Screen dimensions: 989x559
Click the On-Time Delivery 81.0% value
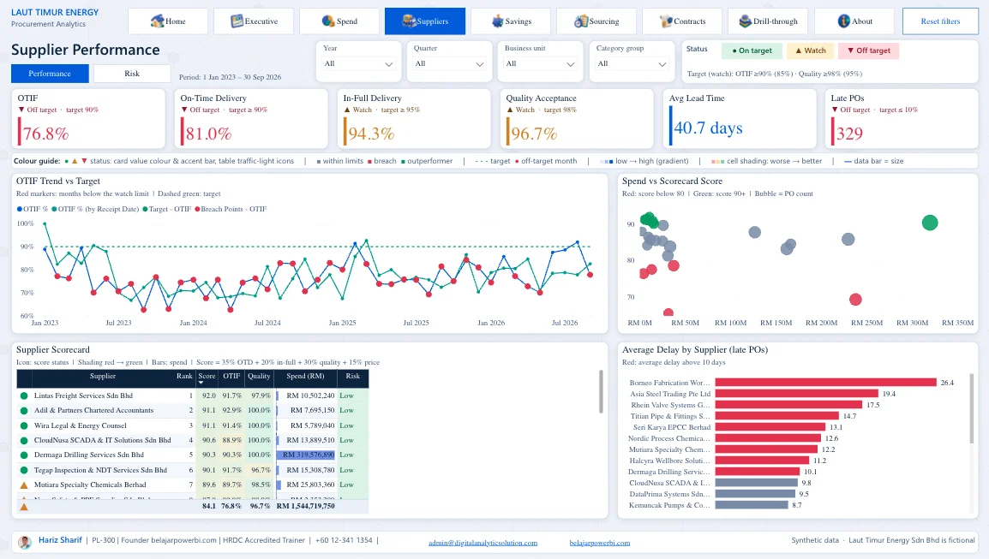click(208, 134)
